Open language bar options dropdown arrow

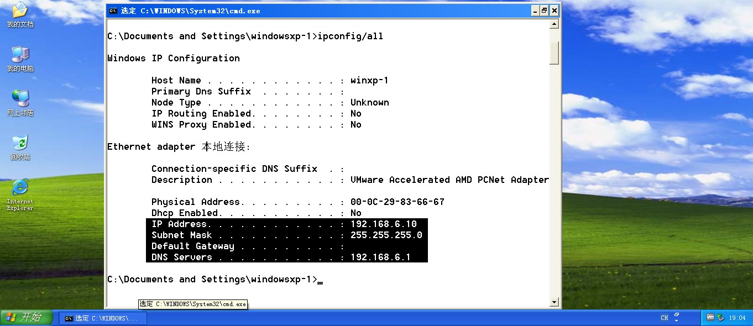coord(677,320)
